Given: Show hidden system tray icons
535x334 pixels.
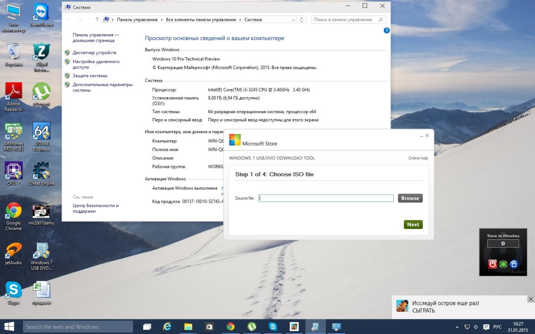Looking at the screenshot, I should [457, 327].
